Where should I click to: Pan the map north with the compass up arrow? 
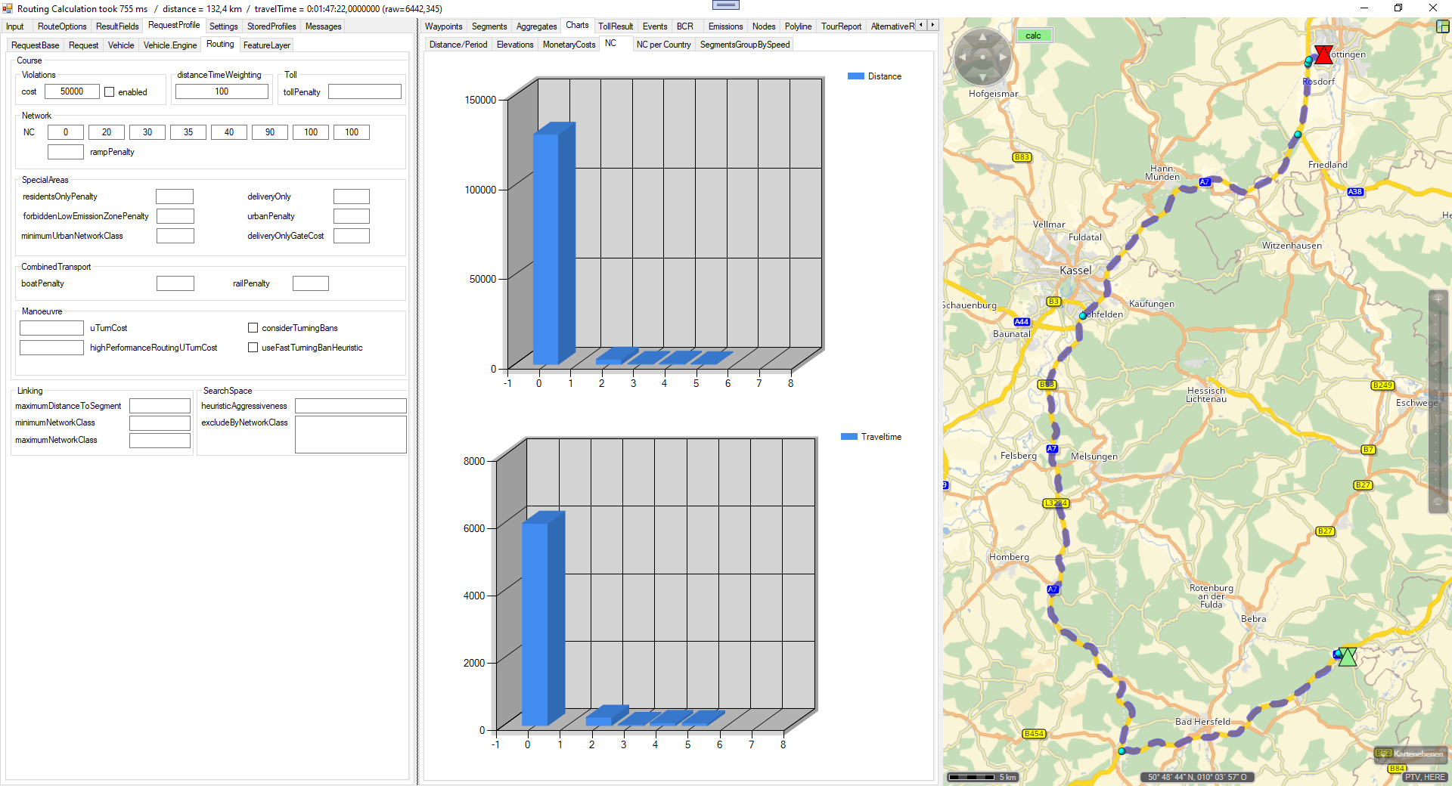coord(982,37)
